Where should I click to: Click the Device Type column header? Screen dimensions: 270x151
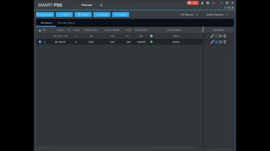click(x=91, y=30)
